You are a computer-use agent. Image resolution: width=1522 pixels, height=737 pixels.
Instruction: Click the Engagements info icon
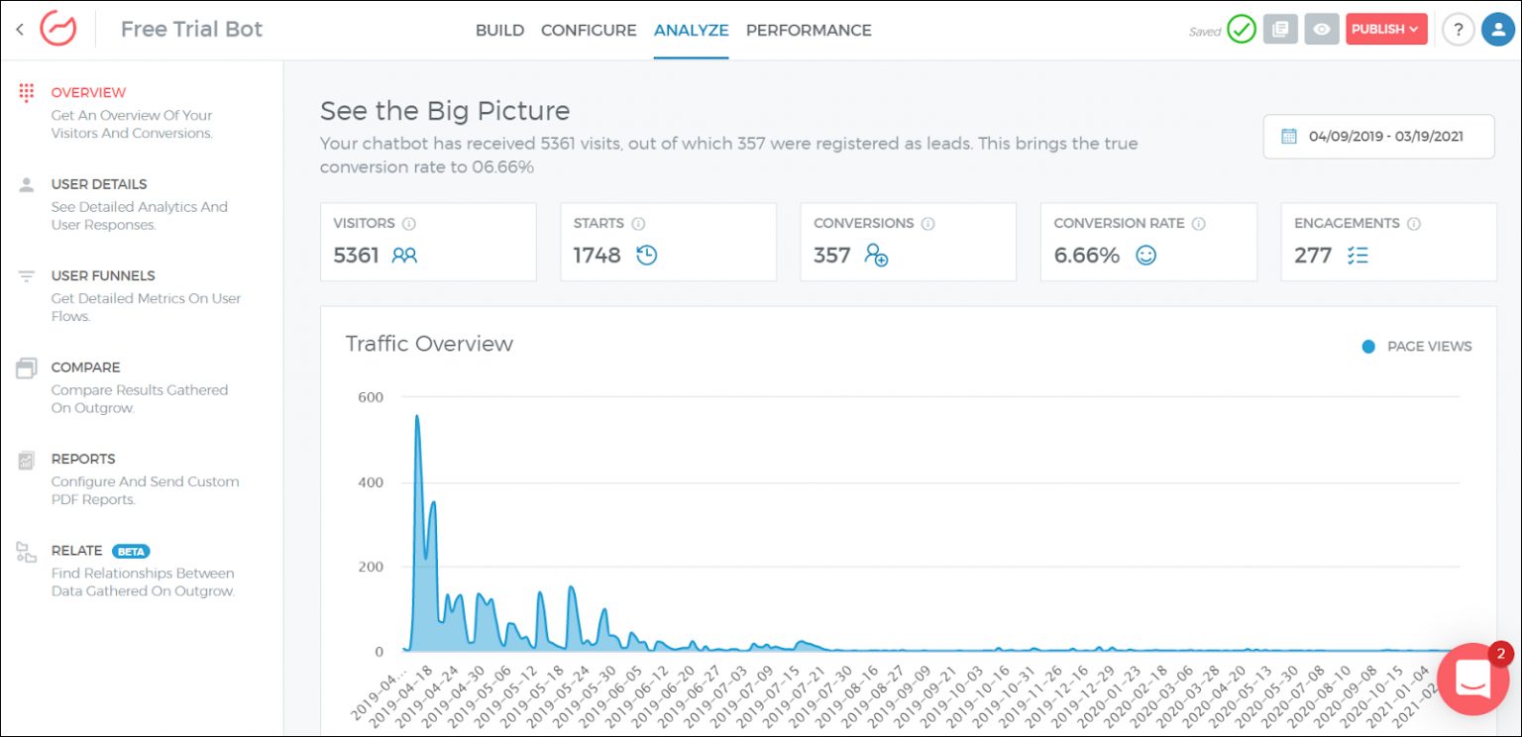tap(1413, 224)
